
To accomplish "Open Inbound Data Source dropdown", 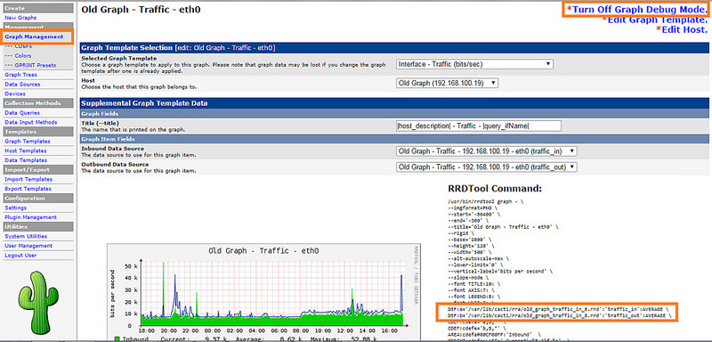I will coord(486,151).
